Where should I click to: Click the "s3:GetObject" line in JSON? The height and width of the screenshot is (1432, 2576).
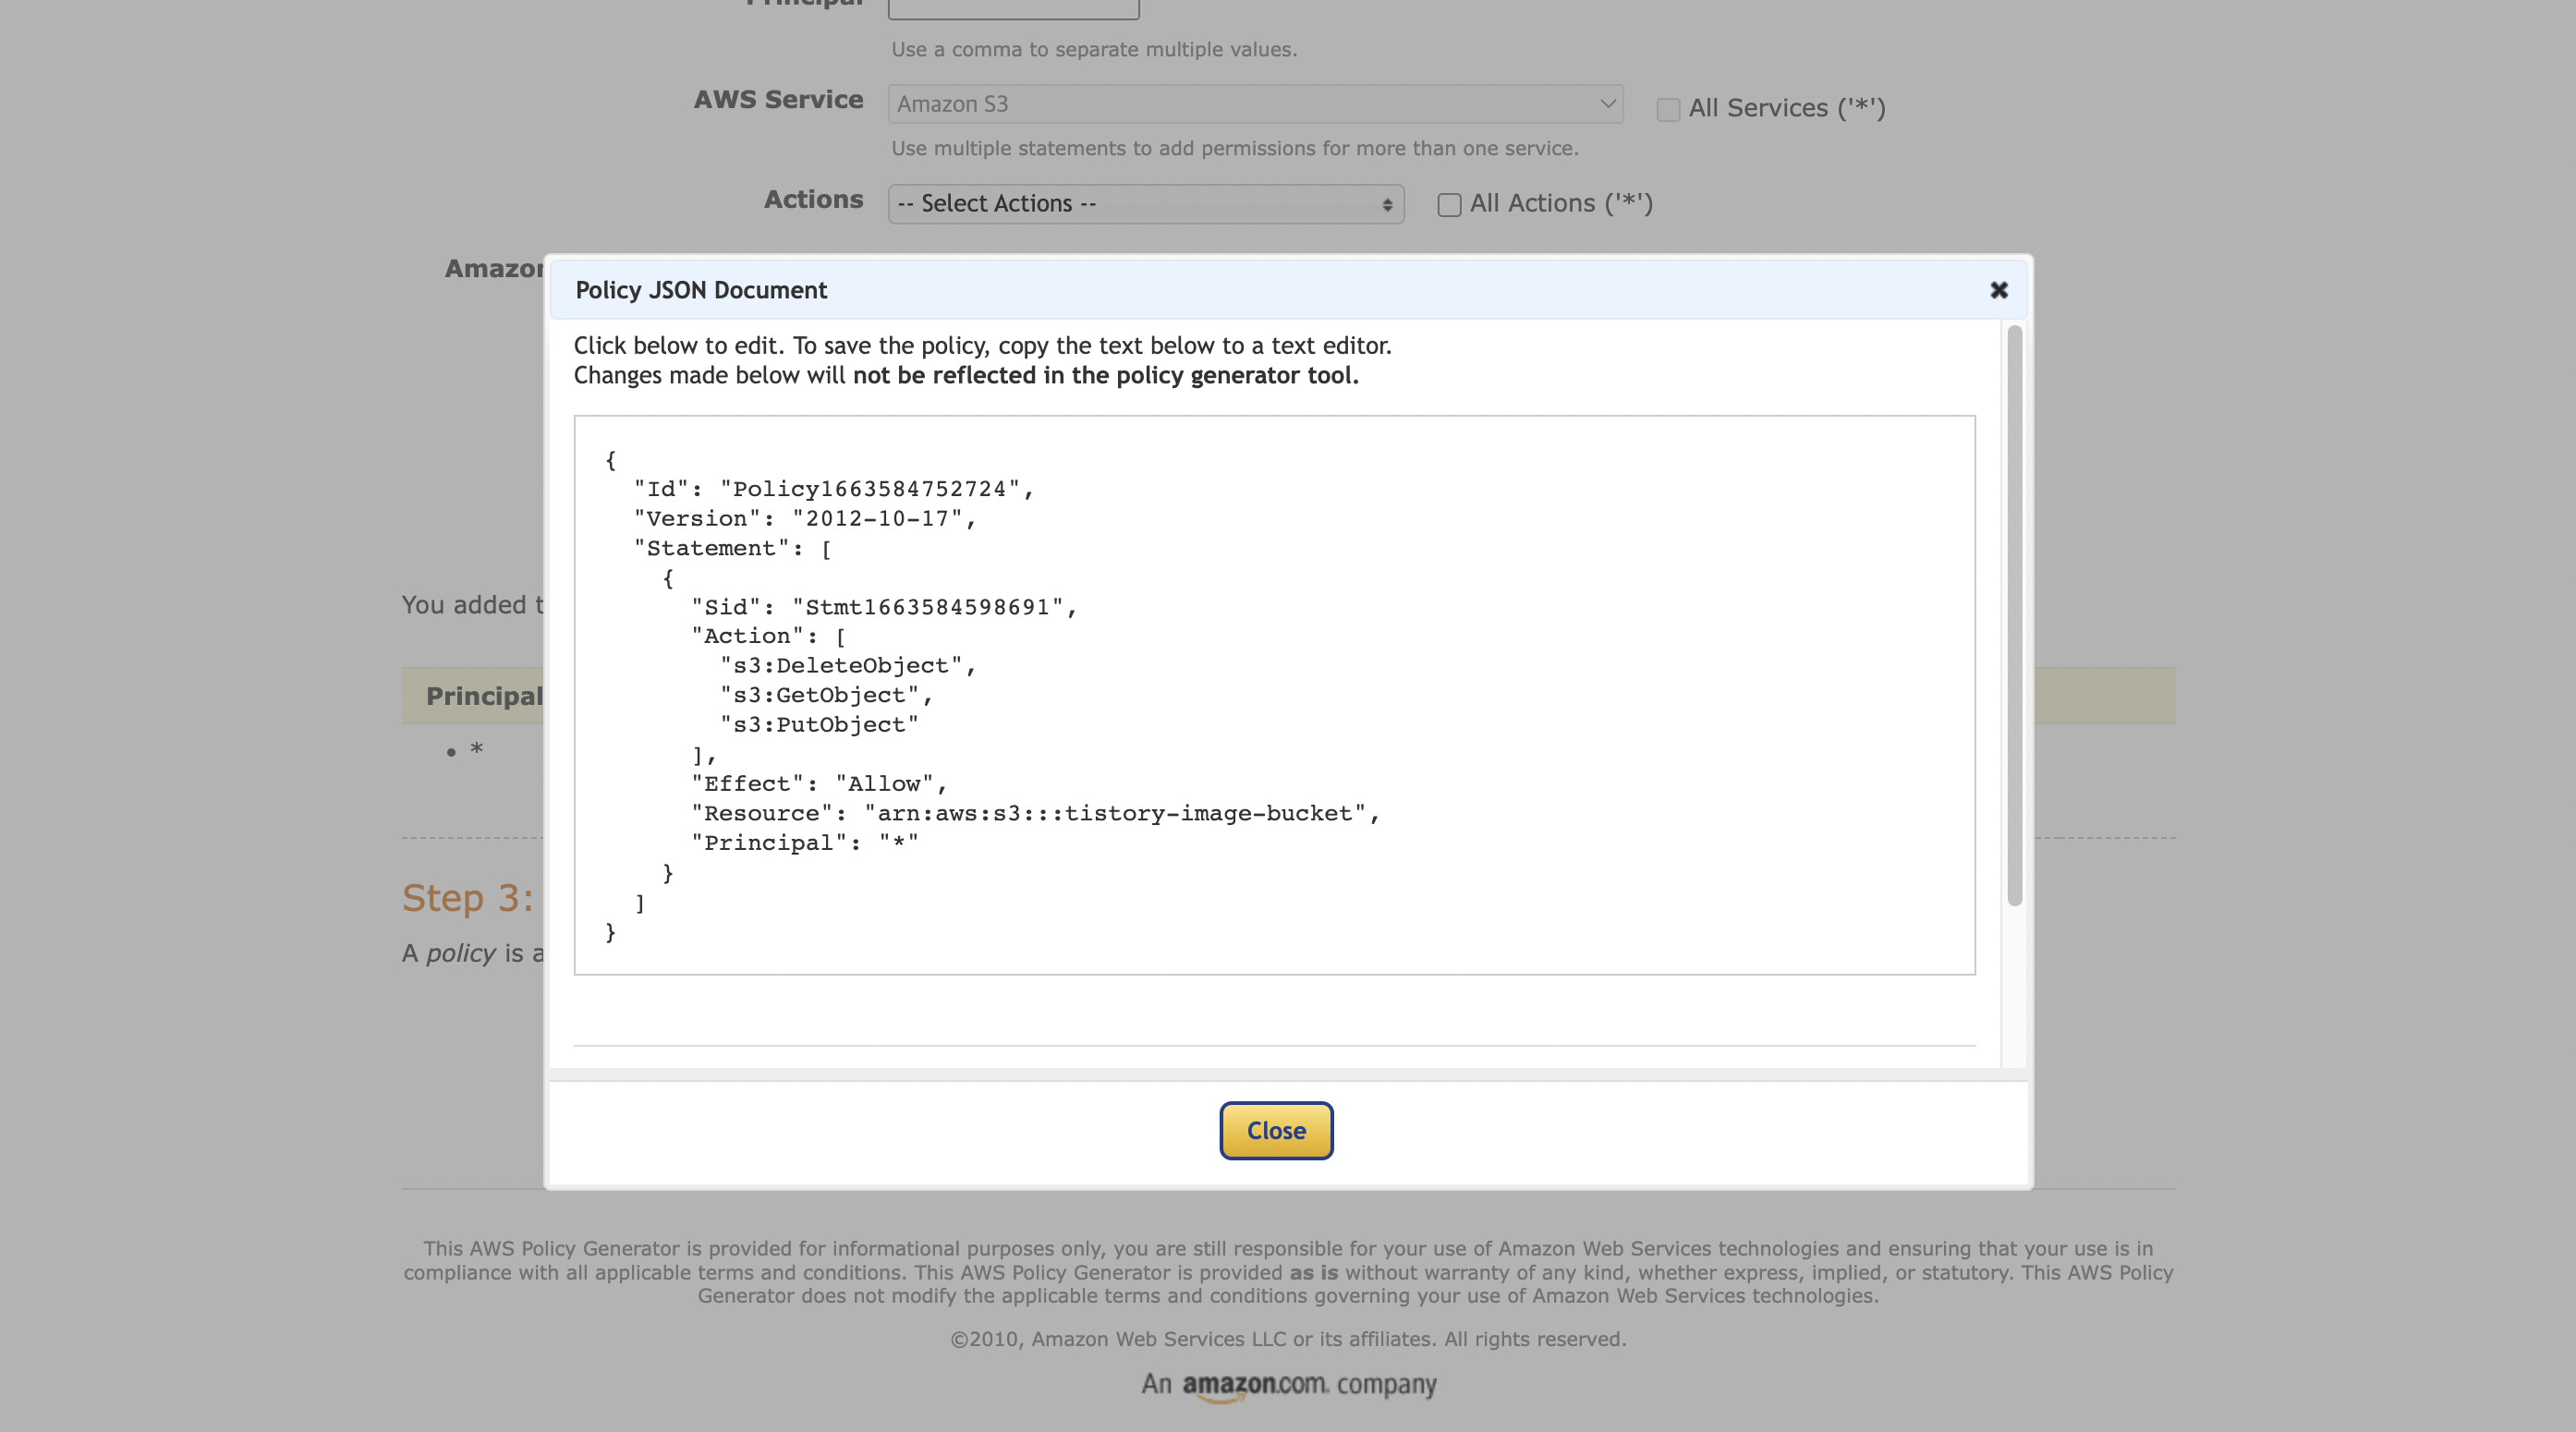(x=826, y=695)
